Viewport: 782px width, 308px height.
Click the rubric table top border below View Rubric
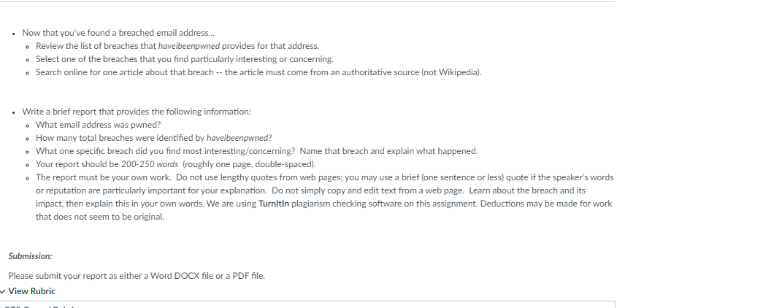(x=307, y=301)
